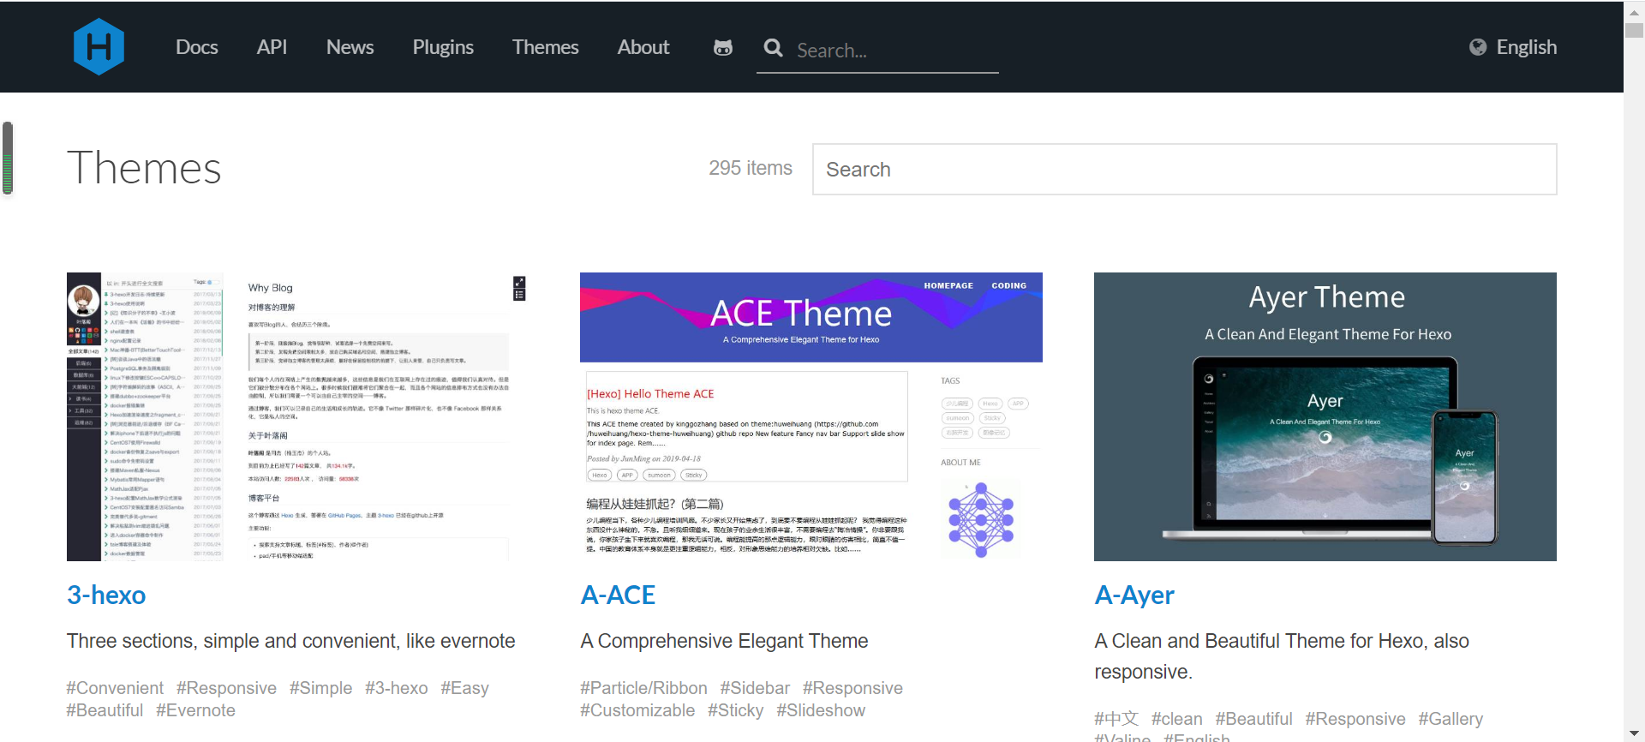Screen dimensions: 1645x742
Task: Filter by #Particle/Ribbon tag
Action: click(643, 688)
